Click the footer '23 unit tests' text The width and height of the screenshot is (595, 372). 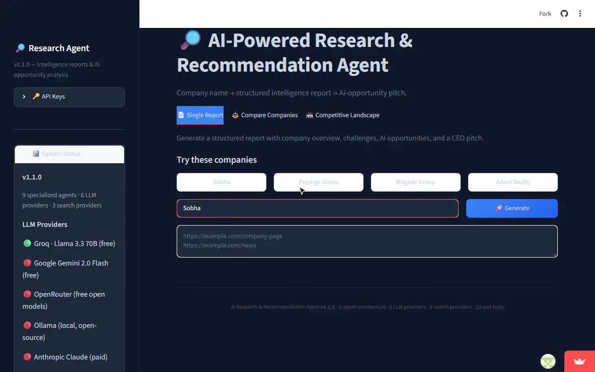pos(489,307)
